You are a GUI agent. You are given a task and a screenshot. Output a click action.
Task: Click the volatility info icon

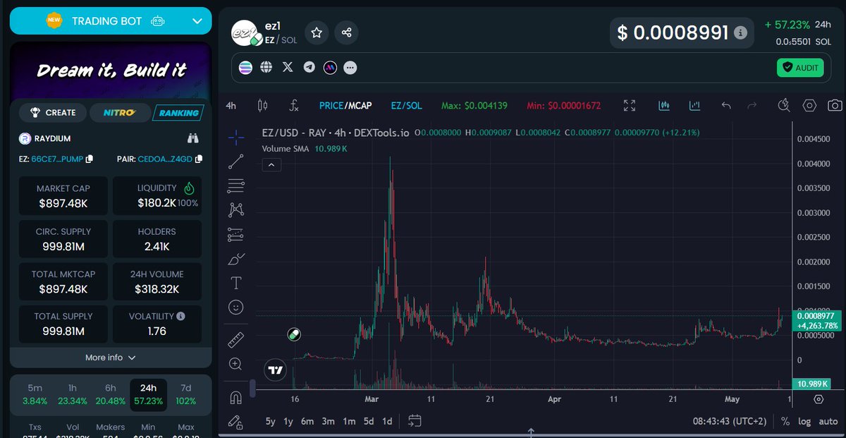pyautogui.click(x=181, y=316)
